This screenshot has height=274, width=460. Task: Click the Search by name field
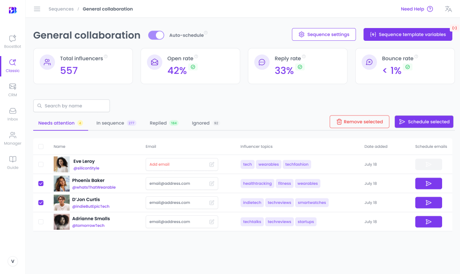coord(72,106)
